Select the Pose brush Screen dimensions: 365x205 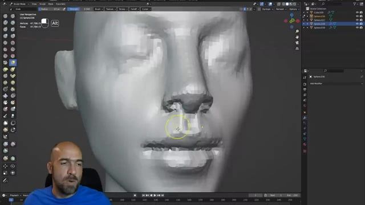[13, 76]
